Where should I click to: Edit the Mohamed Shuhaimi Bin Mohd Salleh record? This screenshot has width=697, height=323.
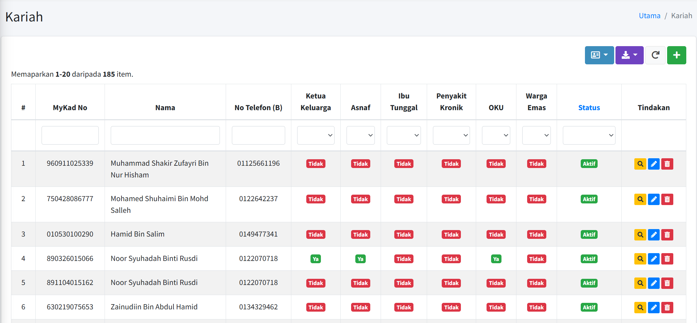coord(653,199)
